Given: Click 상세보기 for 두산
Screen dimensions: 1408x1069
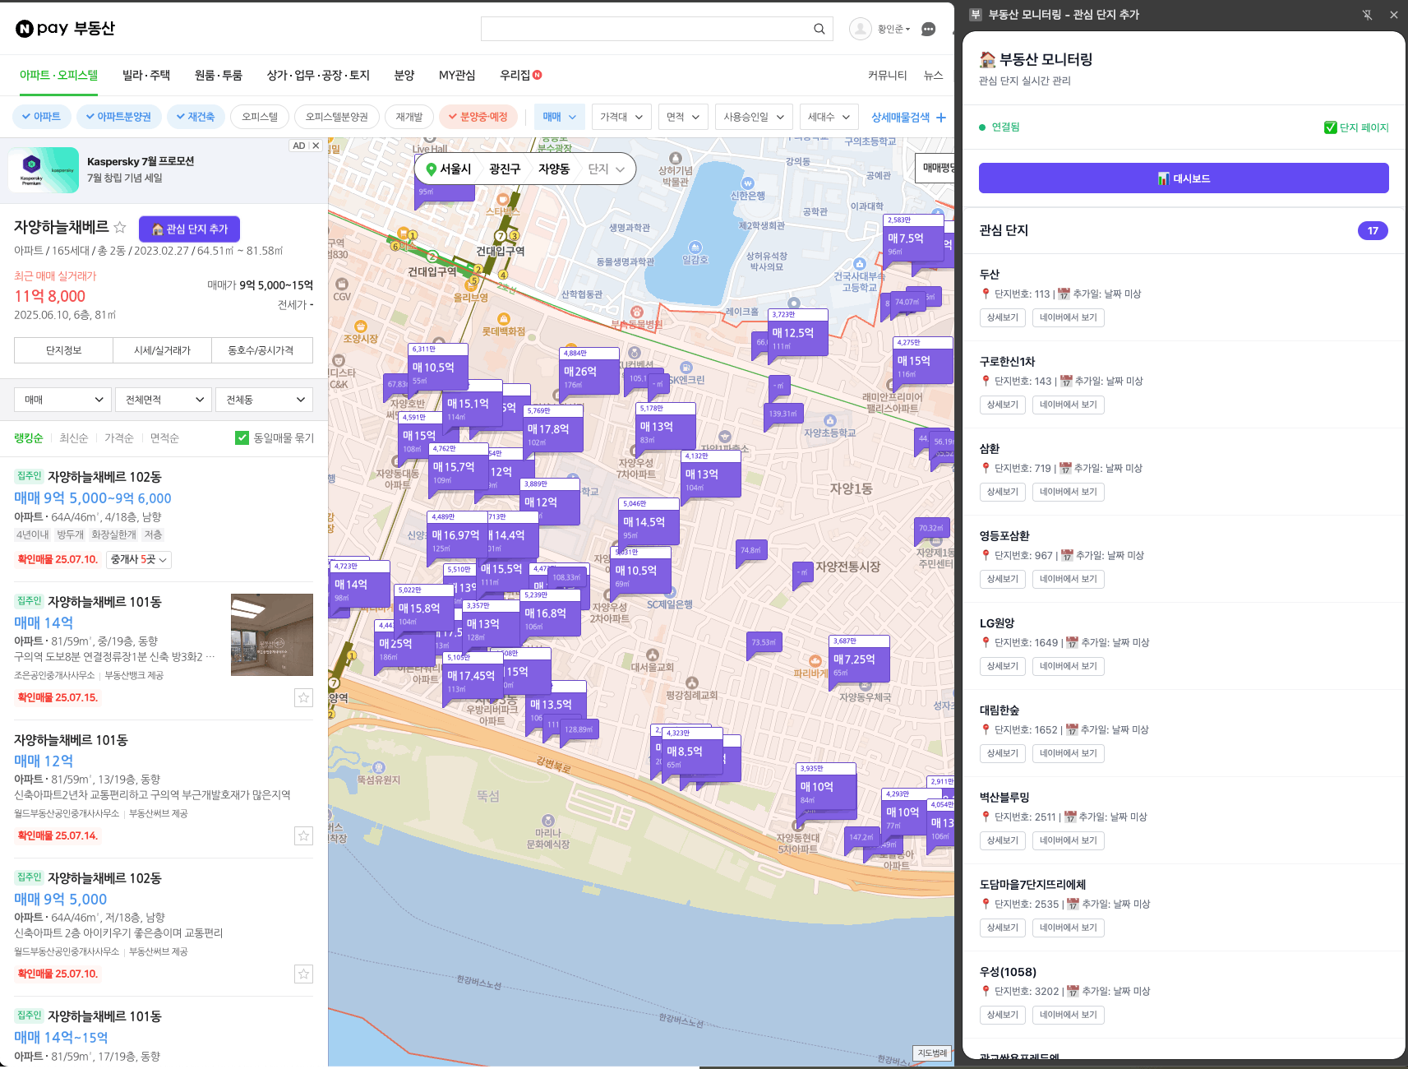Looking at the screenshot, I should [x=1003, y=317].
